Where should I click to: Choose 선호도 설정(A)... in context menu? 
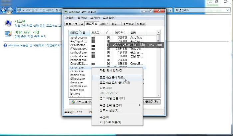[x=117, y=110]
